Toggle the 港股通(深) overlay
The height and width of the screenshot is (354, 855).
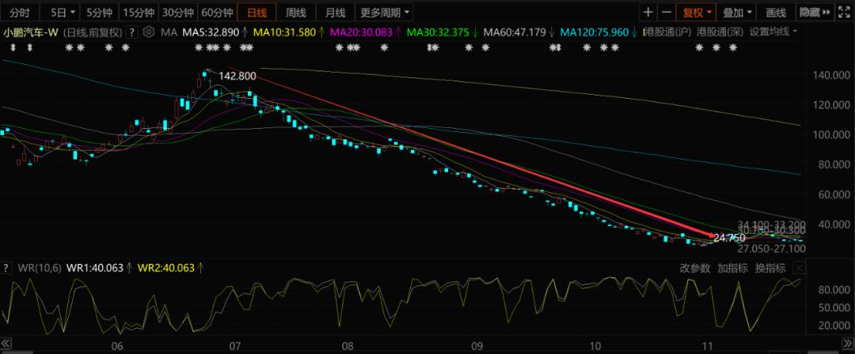(720, 32)
